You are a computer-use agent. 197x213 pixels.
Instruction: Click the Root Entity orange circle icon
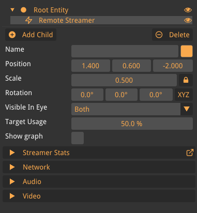(x=23, y=10)
